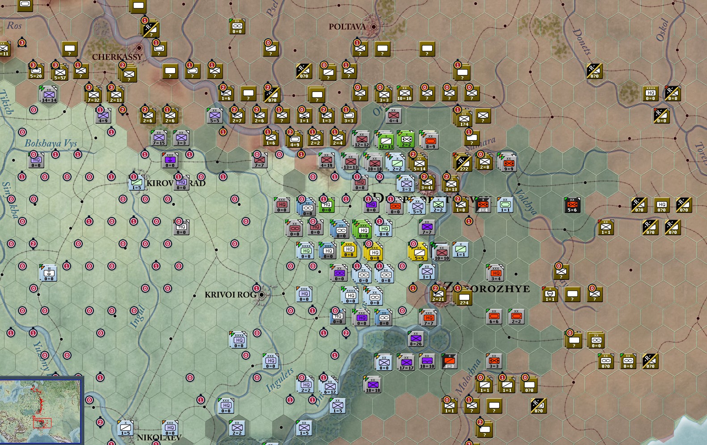Click the Soviet 2=7 infantry unit
Image resolution: width=707 pixels, height=445 pixels.
237,116
